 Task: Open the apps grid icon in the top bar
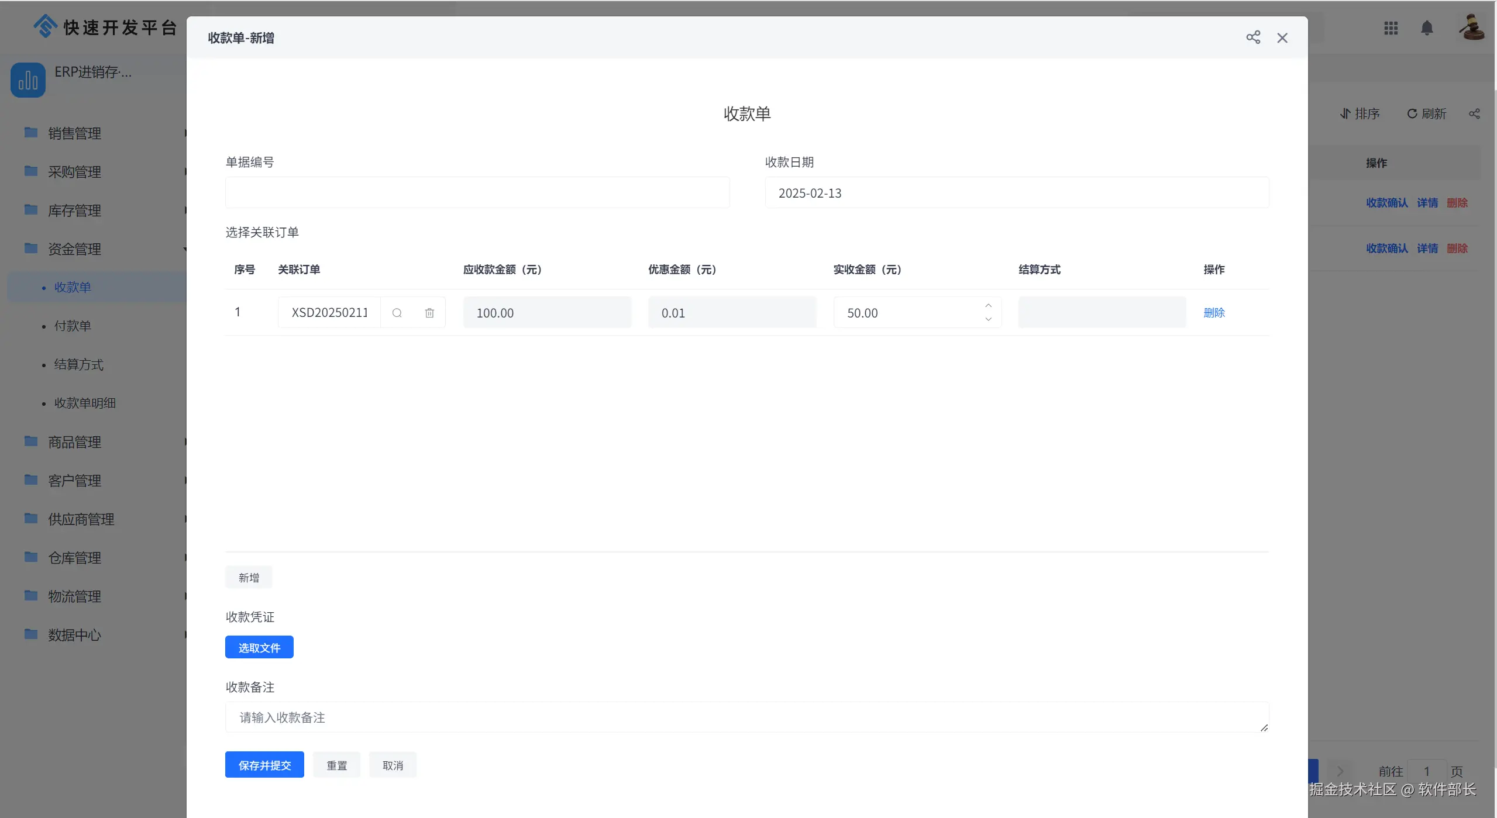1391,28
